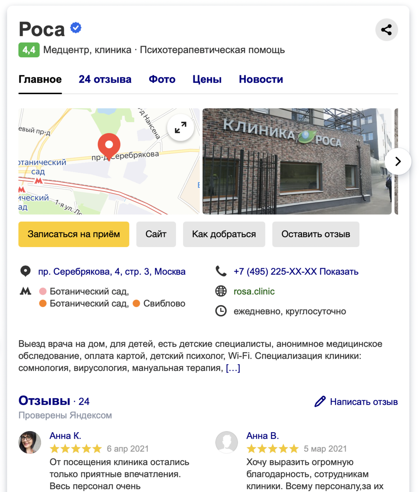Click the blue verified badge next to Роса

(76, 28)
